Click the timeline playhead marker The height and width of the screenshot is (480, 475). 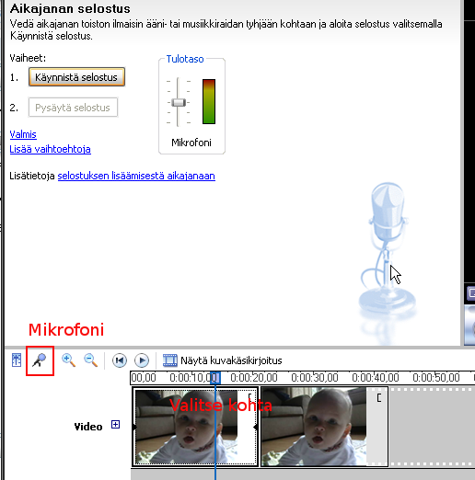[215, 378]
